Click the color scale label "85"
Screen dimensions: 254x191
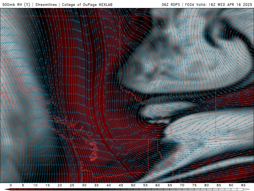point(219,185)
